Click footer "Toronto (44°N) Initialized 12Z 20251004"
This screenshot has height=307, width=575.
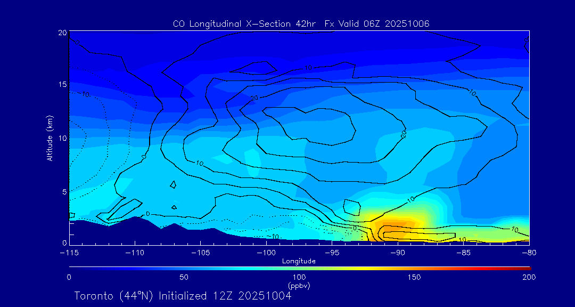183,296
